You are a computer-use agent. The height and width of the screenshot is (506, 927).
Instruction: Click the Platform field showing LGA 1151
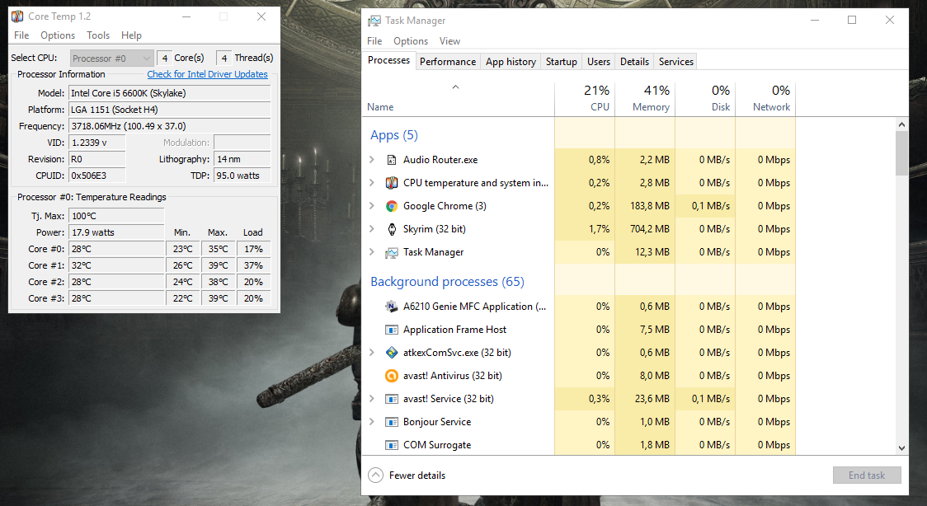[170, 110]
